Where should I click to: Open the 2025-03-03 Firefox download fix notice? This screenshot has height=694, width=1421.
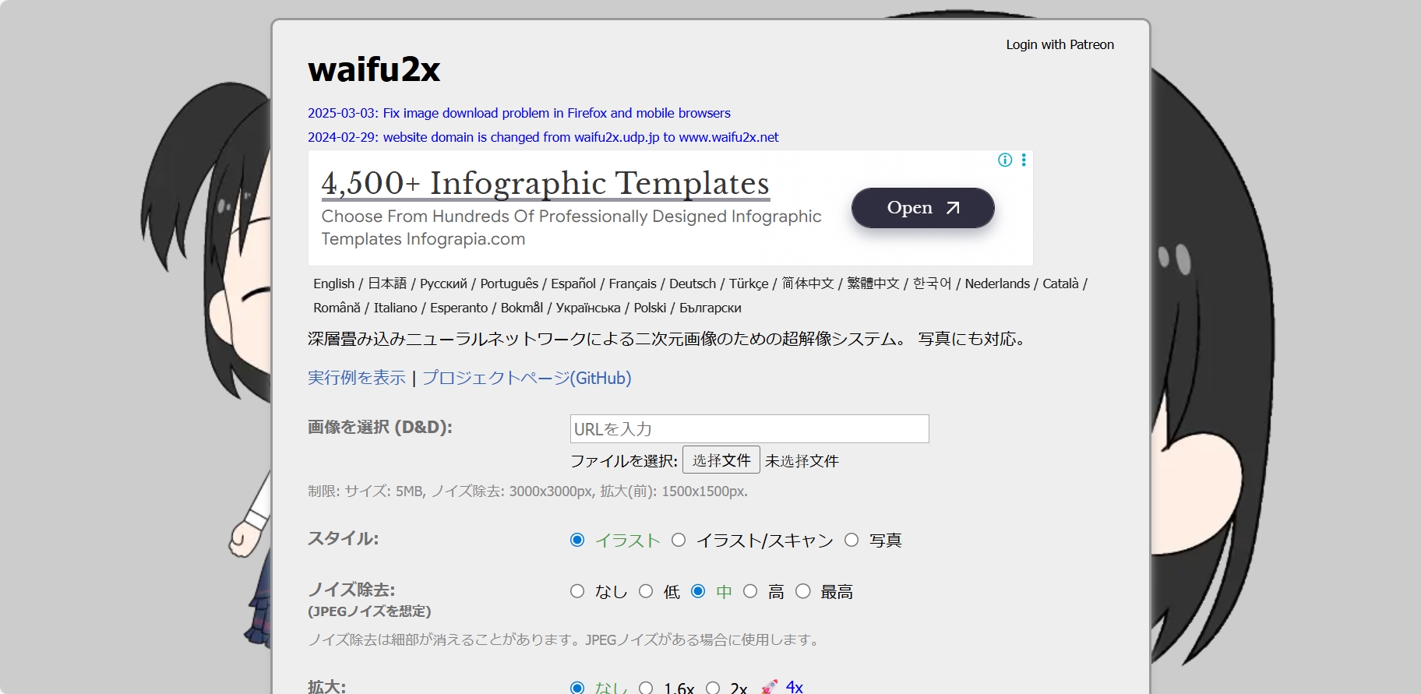[x=519, y=113]
